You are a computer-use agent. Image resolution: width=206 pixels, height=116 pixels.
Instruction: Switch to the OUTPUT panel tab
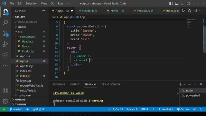(x=75, y=84)
